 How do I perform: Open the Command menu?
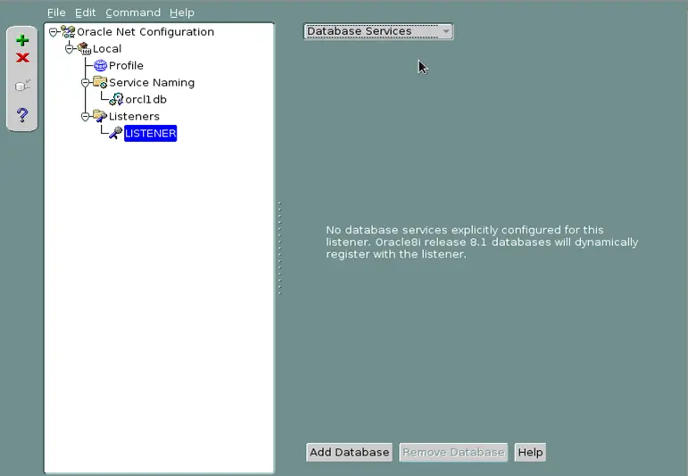tap(133, 12)
